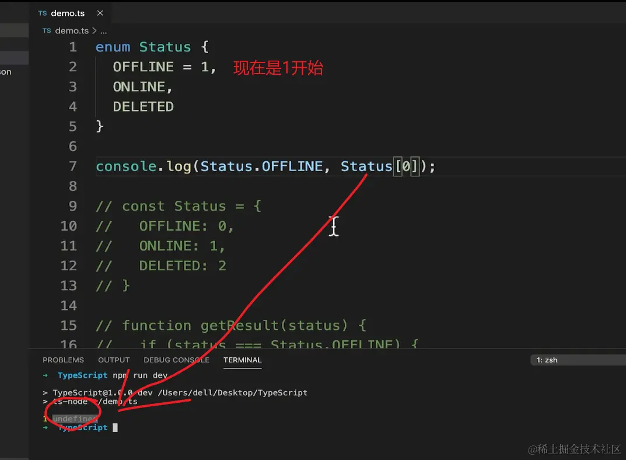Click the TS file icon in demo.ts tab
The height and width of the screenshot is (460, 626).
(x=43, y=13)
